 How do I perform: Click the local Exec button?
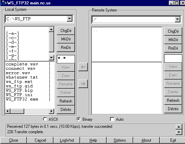pyautogui.click(x=66, y=76)
